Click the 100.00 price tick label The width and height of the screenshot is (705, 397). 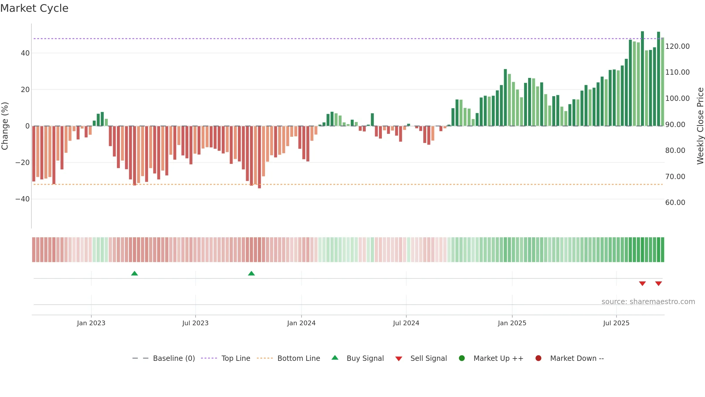(677, 98)
